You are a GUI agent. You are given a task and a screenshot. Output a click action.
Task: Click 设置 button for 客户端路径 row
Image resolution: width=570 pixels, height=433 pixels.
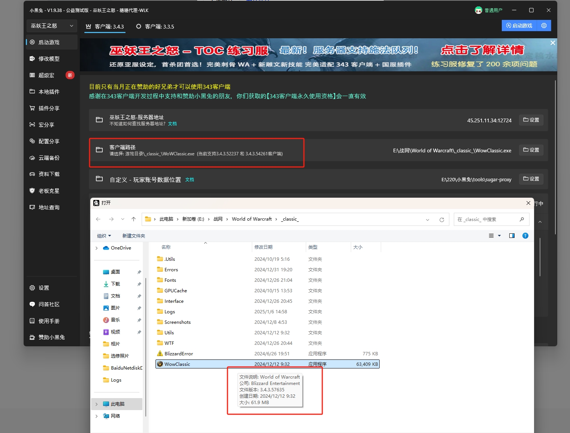531,150
